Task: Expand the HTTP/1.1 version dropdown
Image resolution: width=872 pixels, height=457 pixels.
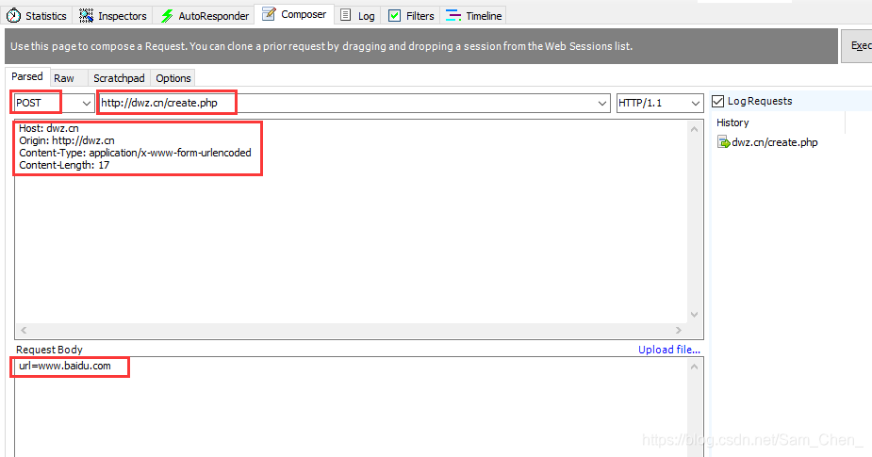Action: pyautogui.click(x=695, y=103)
